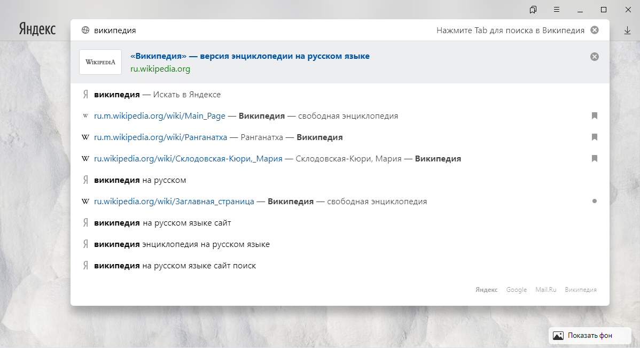This screenshot has width=640, height=348.
Task: Switch search engine to Википедия
Action: (581, 290)
